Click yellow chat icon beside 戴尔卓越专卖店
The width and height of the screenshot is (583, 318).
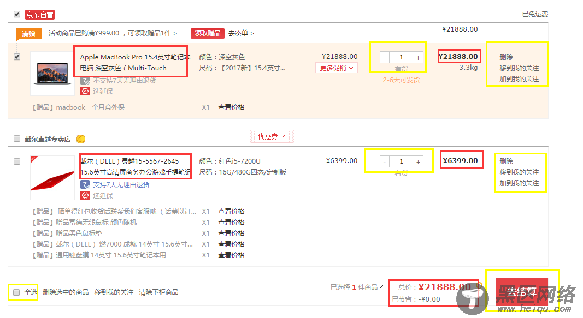81,139
